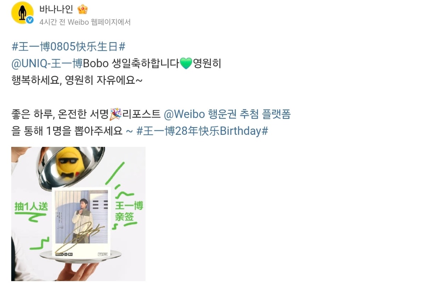Click the green heart emoji
Viewport: 425px width, 287px height.
186,64
